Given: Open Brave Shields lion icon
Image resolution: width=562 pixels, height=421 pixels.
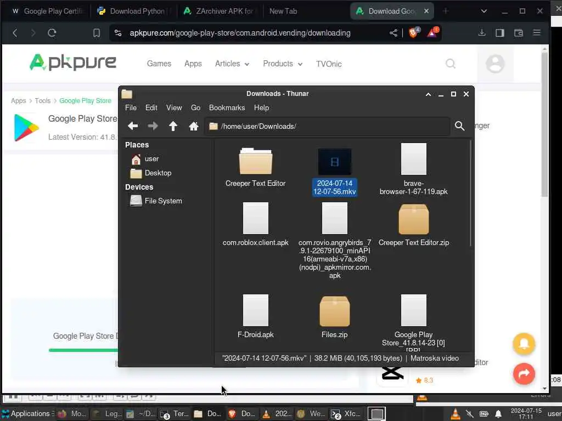Looking at the screenshot, I should coord(414,32).
